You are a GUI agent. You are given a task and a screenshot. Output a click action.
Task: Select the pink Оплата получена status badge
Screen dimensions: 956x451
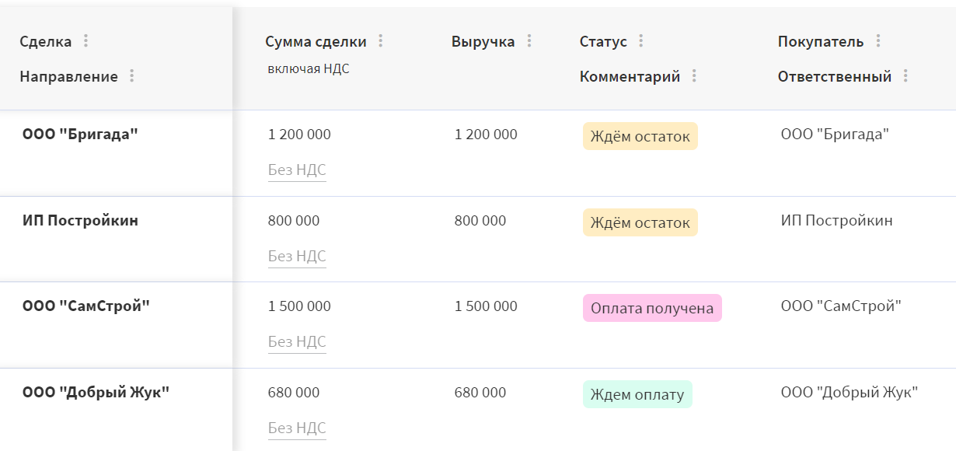point(651,308)
